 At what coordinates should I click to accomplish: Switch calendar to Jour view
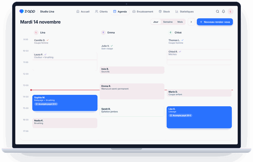click(156, 22)
